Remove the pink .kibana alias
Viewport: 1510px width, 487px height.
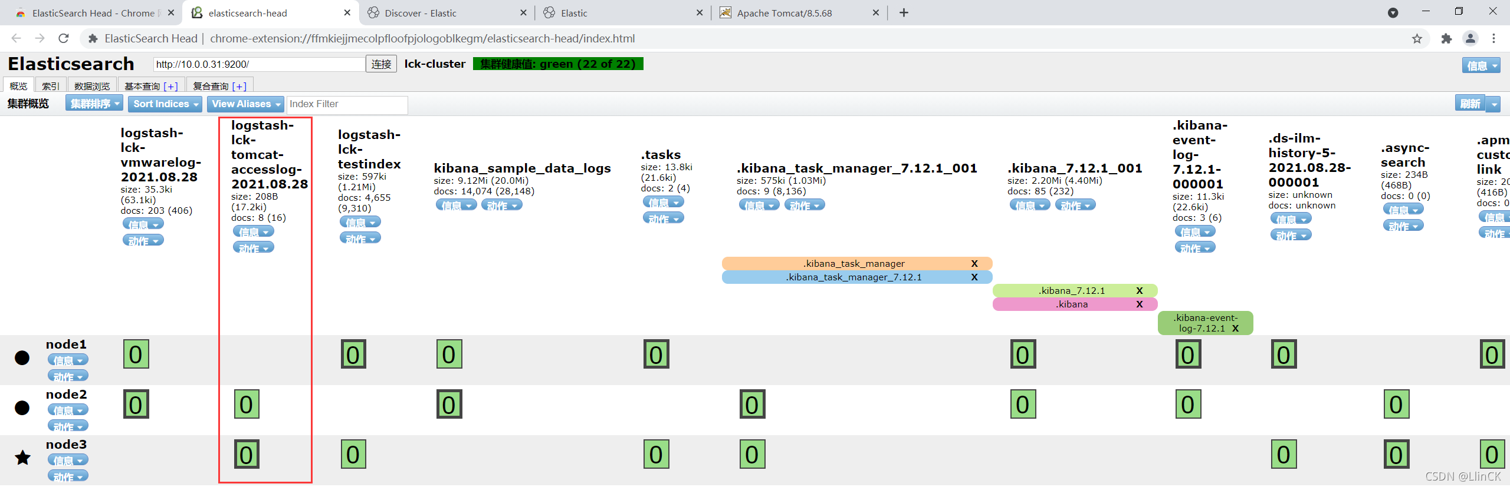(x=1140, y=304)
